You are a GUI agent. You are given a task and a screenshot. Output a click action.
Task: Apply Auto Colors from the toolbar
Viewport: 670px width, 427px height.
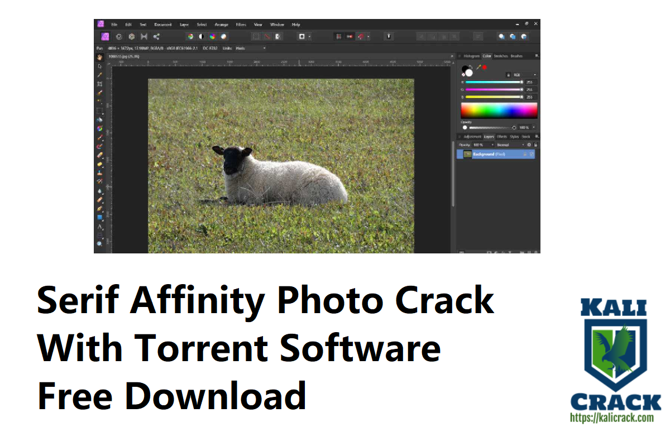pos(213,37)
